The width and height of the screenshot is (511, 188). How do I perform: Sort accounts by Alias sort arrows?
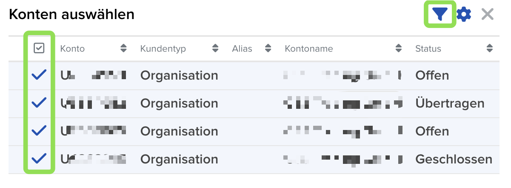click(x=268, y=49)
